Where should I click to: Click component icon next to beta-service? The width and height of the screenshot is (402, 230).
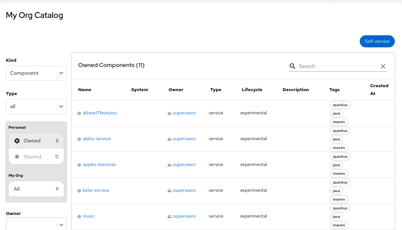click(x=79, y=191)
